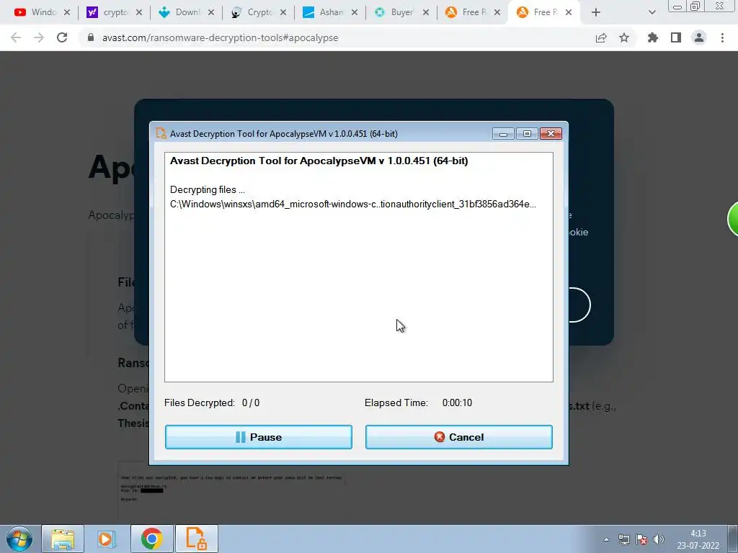Close the Asham tab

(x=355, y=13)
